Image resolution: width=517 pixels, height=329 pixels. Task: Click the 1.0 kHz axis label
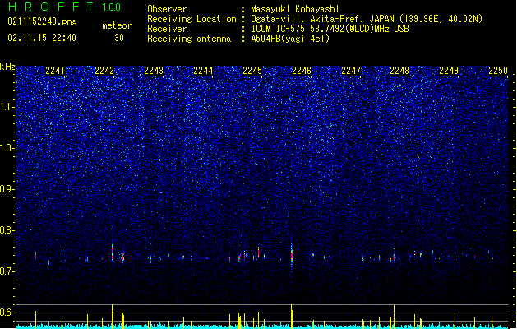click(x=7, y=148)
